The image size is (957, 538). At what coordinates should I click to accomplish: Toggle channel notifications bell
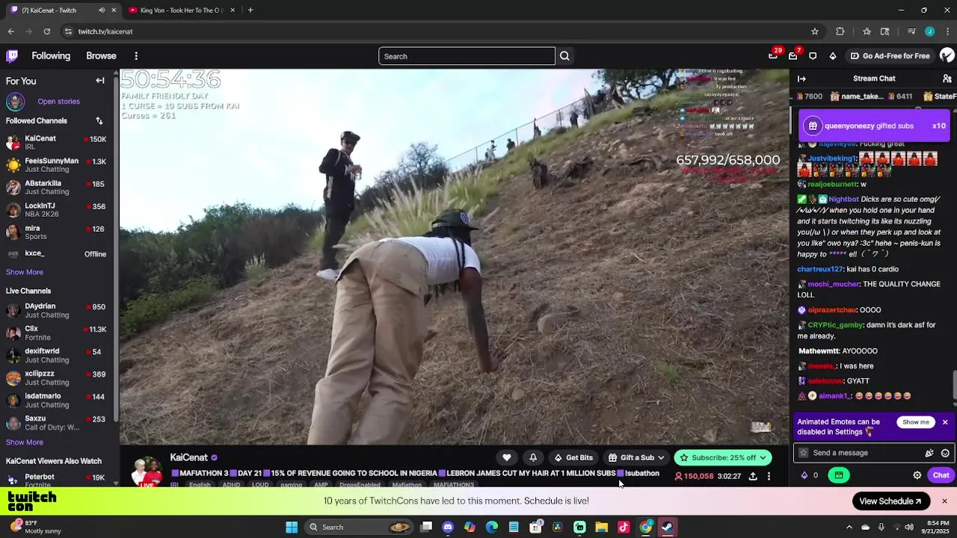pos(533,457)
